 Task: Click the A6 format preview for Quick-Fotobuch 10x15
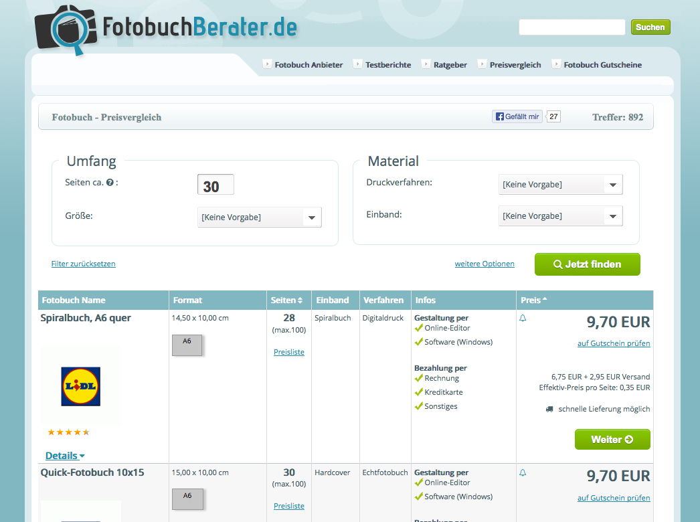coord(187,499)
